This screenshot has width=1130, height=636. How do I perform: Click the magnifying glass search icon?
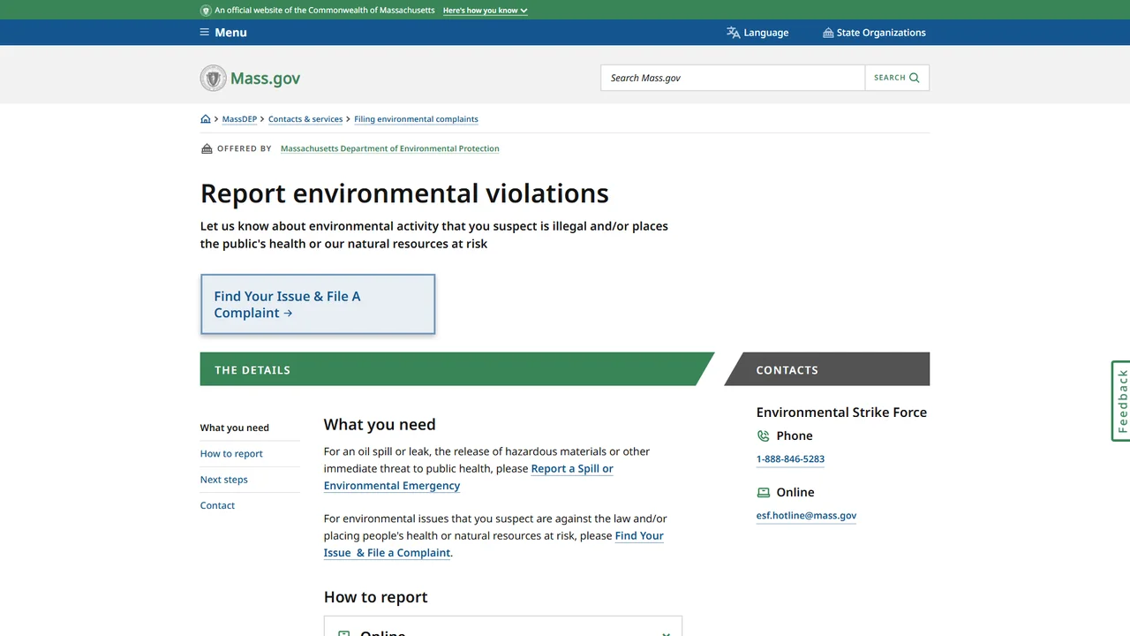click(915, 78)
